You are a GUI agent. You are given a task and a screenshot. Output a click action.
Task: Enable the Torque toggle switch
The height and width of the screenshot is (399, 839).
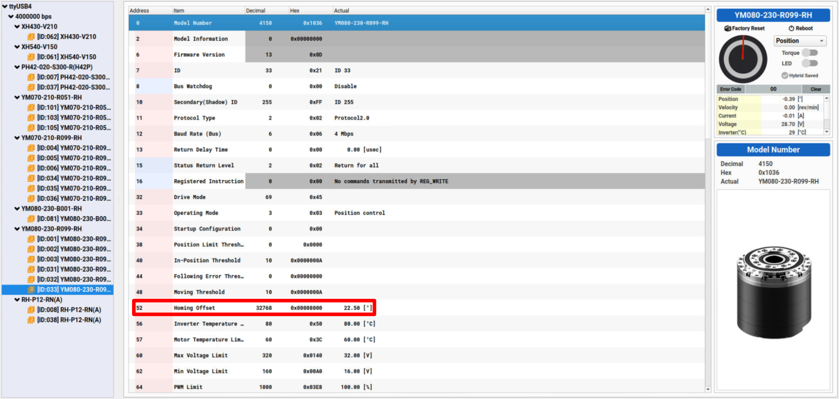(x=810, y=53)
